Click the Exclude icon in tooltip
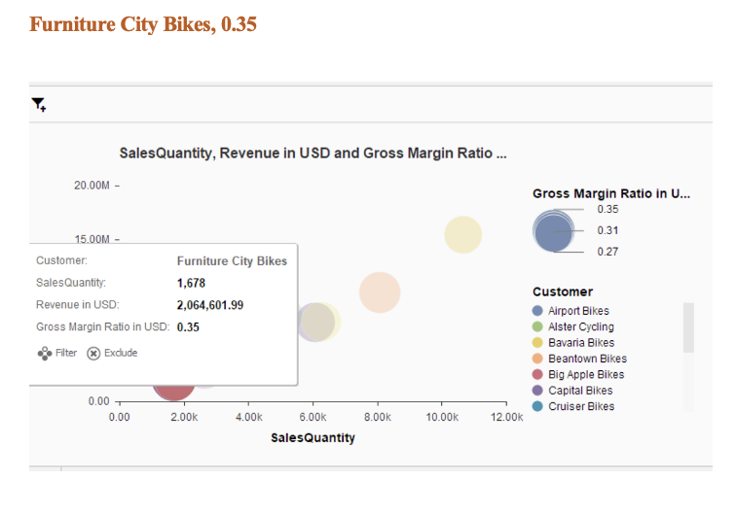The height and width of the screenshot is (515, 736). click(93, 354)
